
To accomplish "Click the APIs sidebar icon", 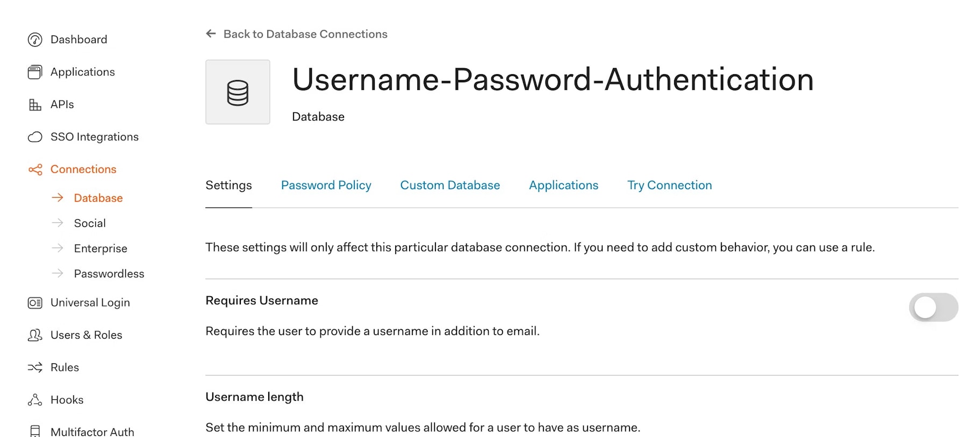I will point(34,104).
